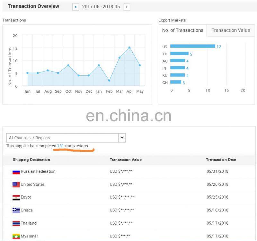The image size is (257, 241).
Task: Switch to the Transaction Value tab
Action: [231, 30]
